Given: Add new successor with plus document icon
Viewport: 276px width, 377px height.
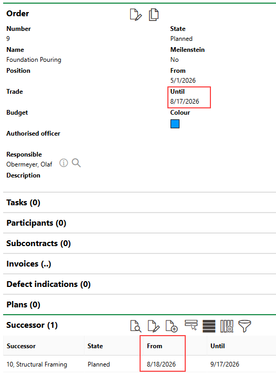Looking at the screenshot, I should tap(172, 326).
